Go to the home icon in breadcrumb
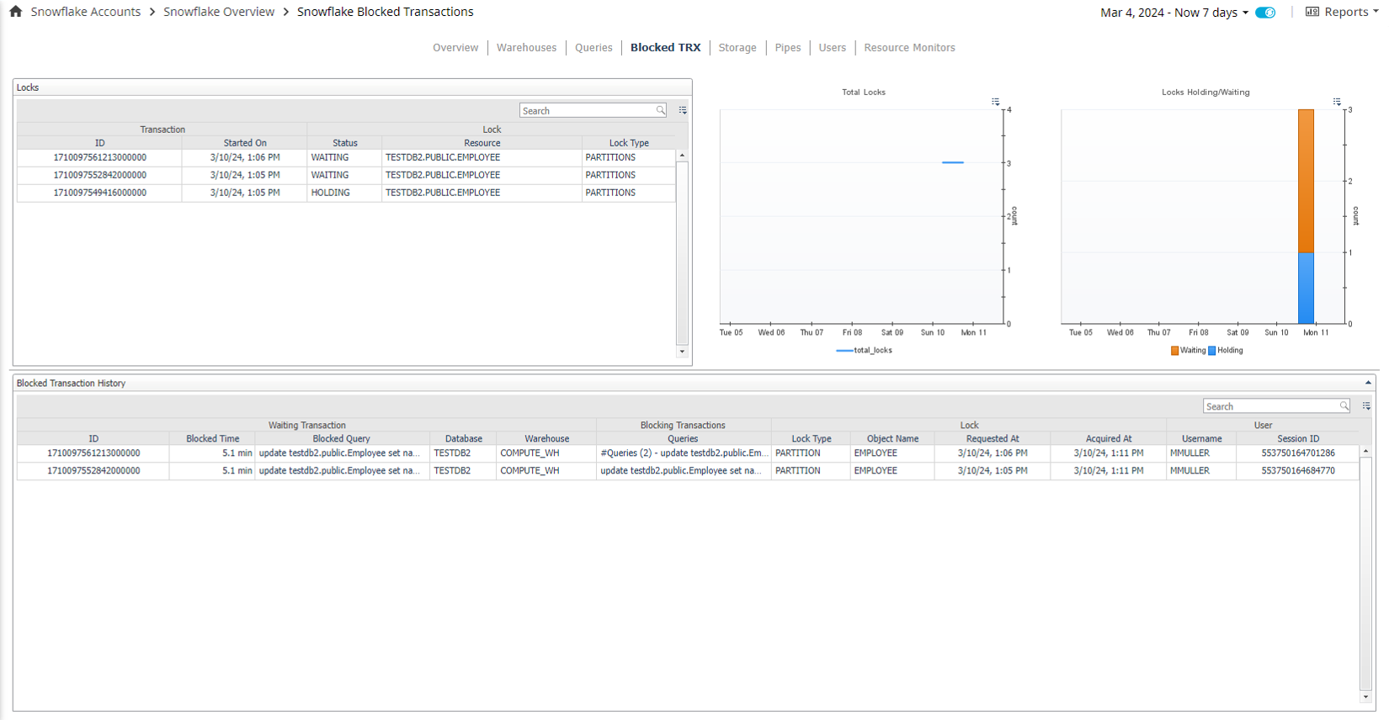Viewport: 1389px width, 720px height. click(x=16, y=12)
